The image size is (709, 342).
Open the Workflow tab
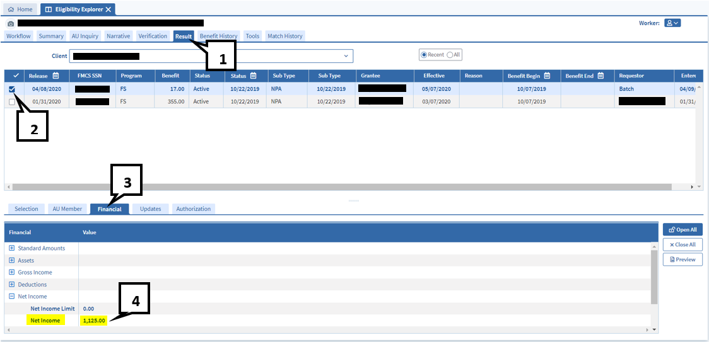(18, 36)
